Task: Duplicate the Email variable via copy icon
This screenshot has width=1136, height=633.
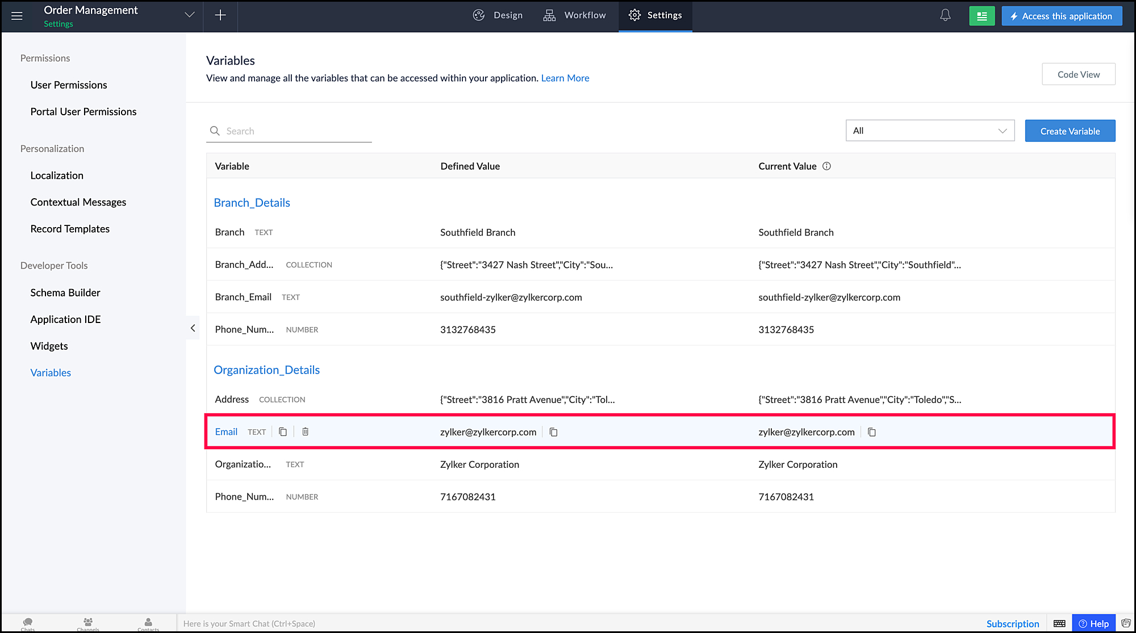Action: click(283, 432)
